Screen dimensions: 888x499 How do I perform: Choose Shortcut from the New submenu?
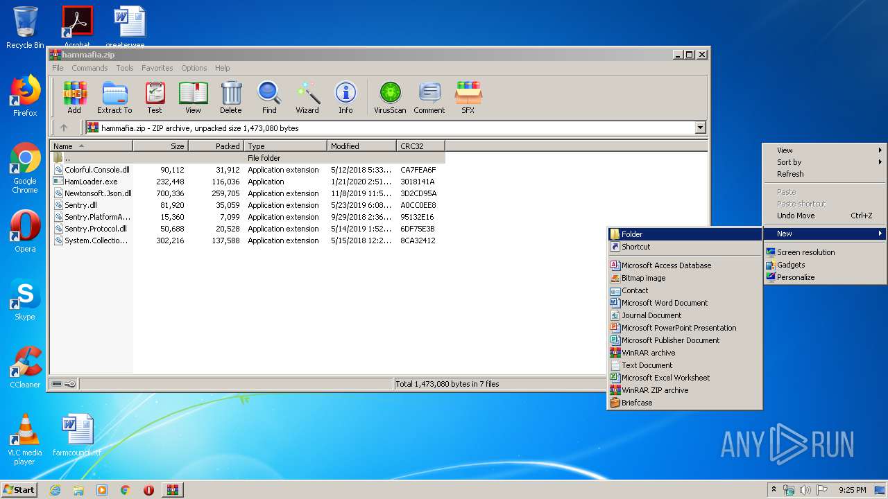coord(685,247)
